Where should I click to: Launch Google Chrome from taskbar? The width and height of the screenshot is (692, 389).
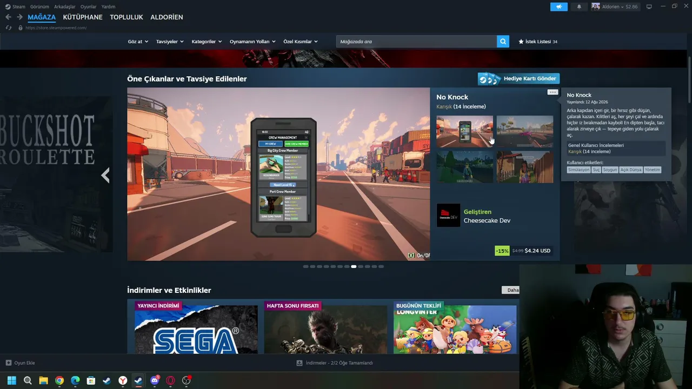tap(59, 380)
